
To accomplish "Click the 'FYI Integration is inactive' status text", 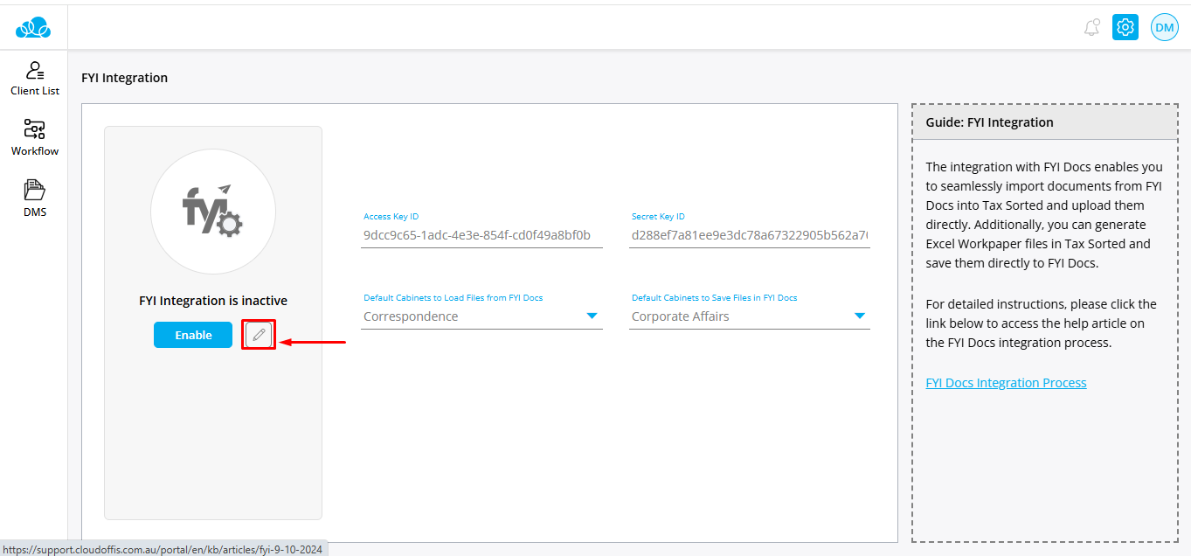I will pos(213,301).
